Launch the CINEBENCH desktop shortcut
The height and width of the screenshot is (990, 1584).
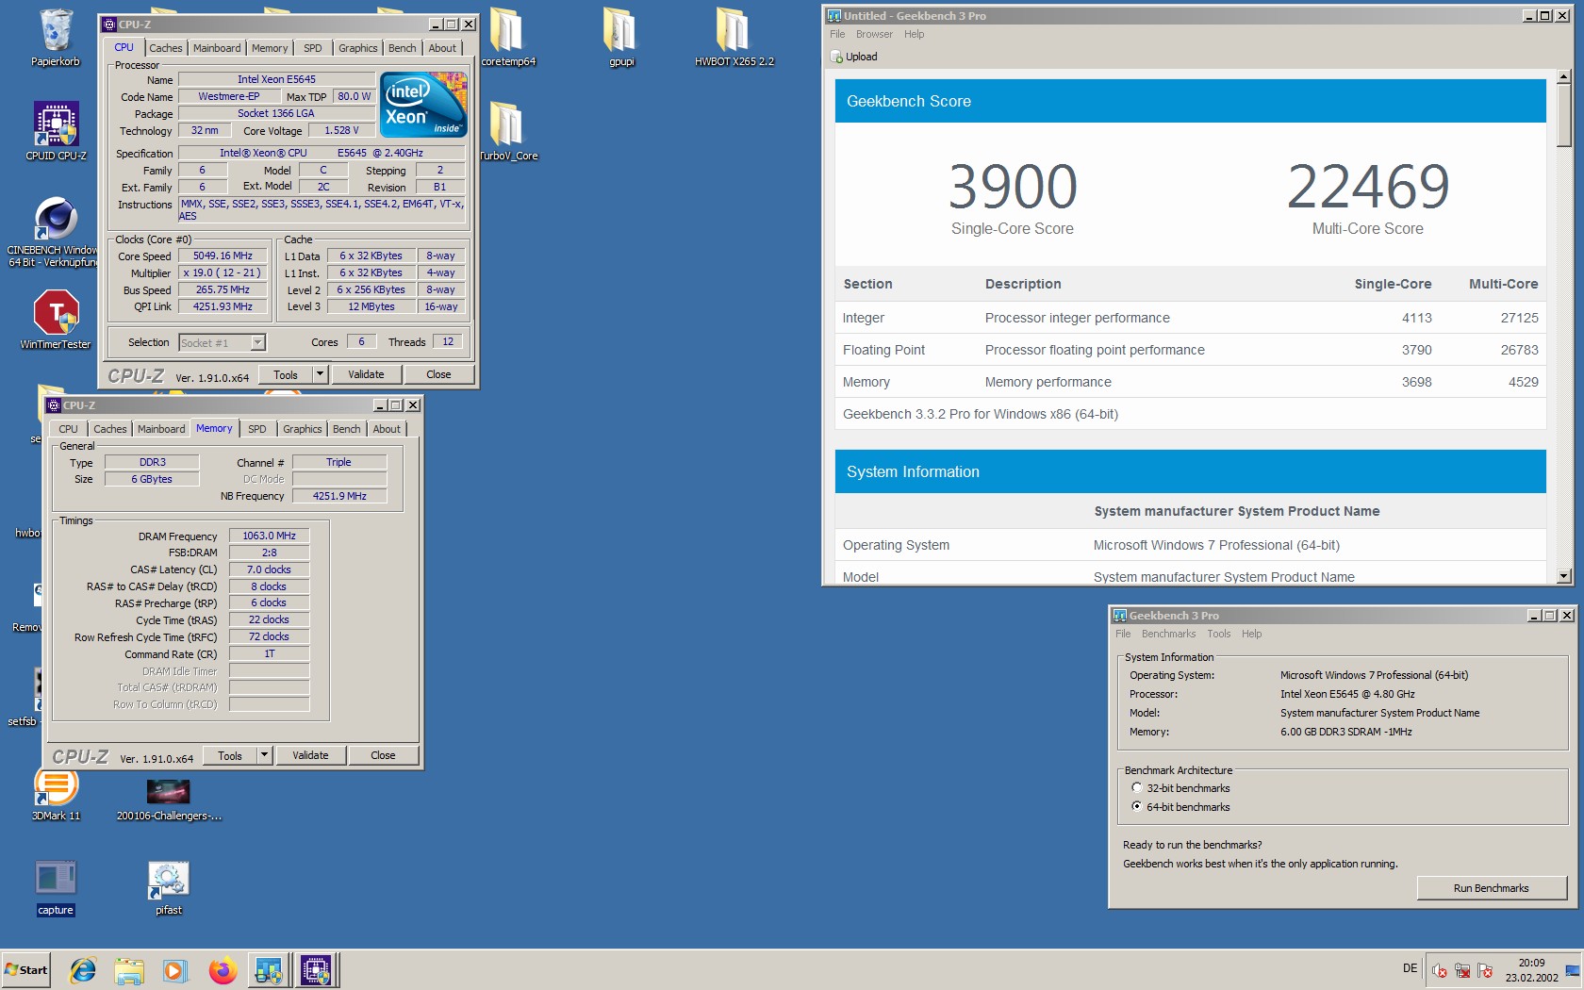pos(56,231)
